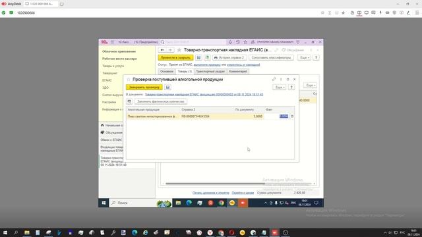The image size is (422, 237).
Task: Open the invoice toolbar "Еще" dropdown
Action: point(304,58)
